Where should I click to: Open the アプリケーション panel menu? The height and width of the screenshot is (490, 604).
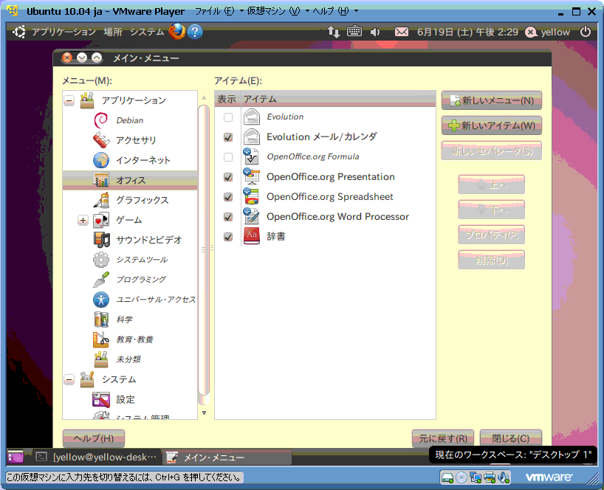point(64,32)
